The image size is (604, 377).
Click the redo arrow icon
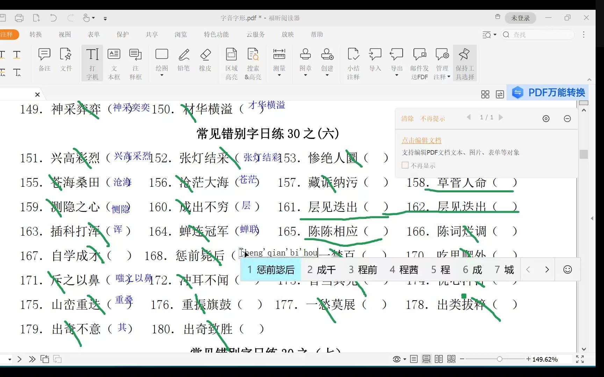pos(71,18)
